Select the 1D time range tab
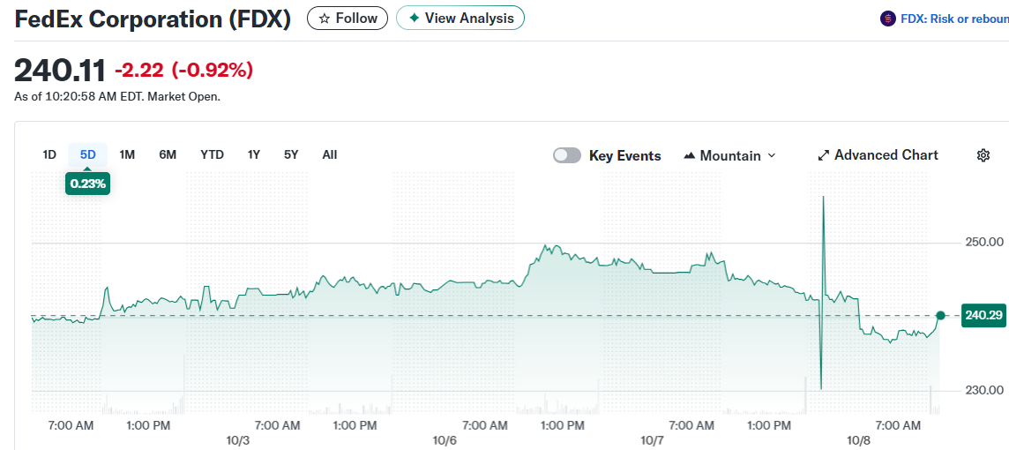The height and width of the screenshot is (450, 1009). pyautogui.click(x=49, y=154)
